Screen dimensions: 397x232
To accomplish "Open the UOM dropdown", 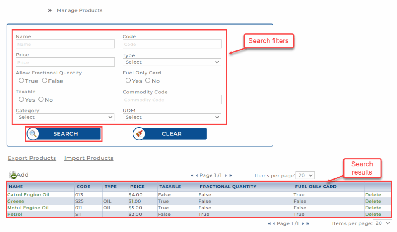I will coord(172,117).
